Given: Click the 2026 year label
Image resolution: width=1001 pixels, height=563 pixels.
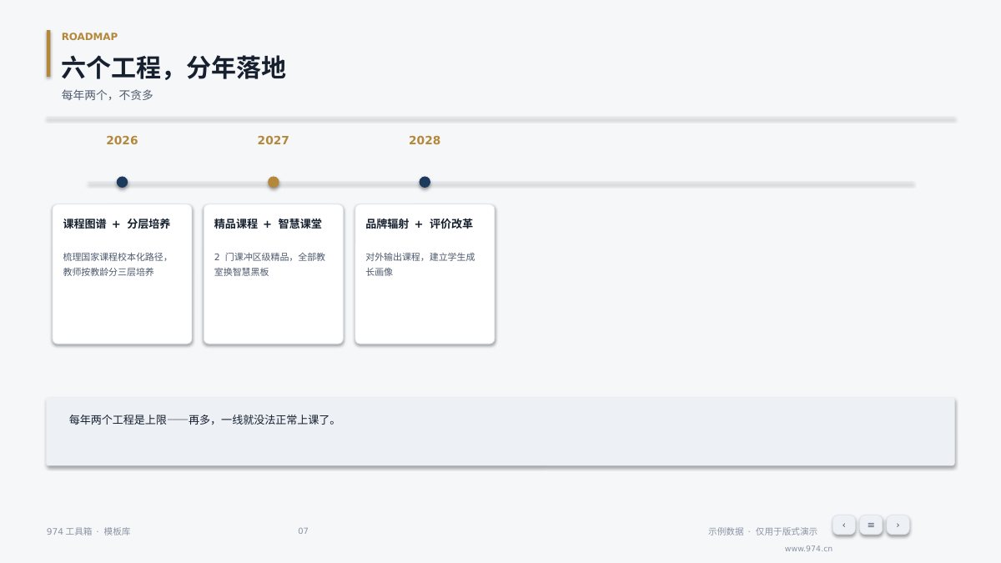Looking at the screenshot, I should 122,140.
